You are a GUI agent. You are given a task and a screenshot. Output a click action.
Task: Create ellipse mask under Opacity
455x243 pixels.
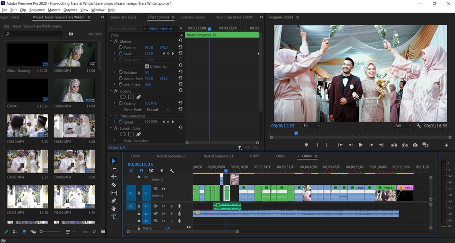point(123,97)
